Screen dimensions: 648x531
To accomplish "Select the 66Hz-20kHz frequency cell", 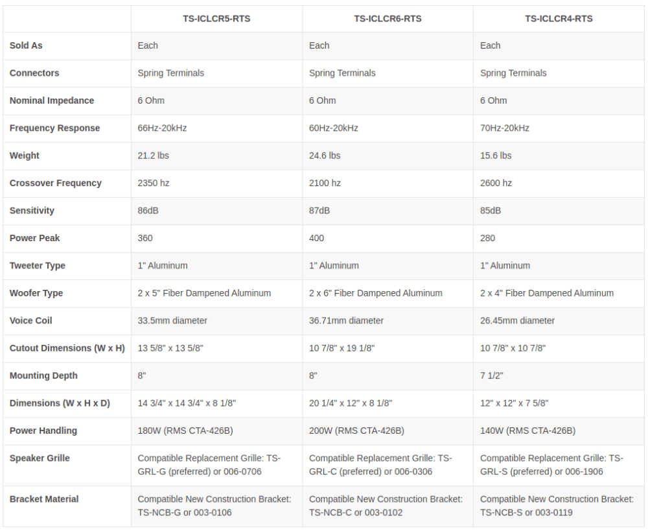I will pos(162,128).
